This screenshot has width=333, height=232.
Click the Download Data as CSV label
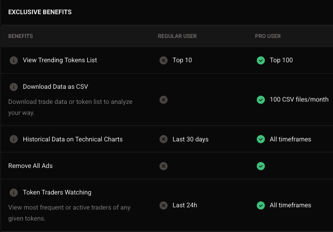[x=55, y=87]
